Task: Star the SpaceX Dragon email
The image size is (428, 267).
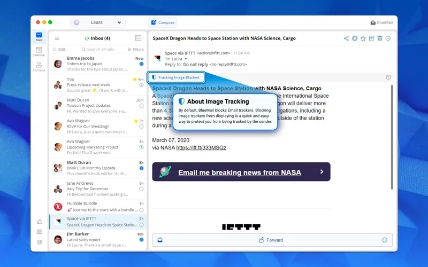Action: click(x=363, y=38)
